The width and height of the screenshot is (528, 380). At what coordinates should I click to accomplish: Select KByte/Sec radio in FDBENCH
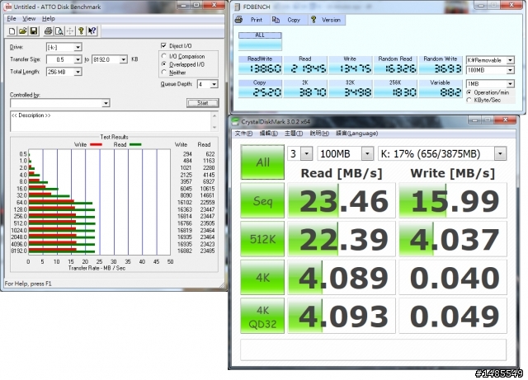(x=469, y=100)
